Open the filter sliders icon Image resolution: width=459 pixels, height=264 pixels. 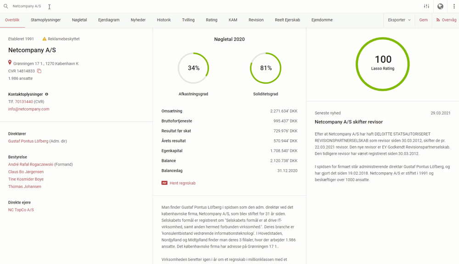[426, 6]
